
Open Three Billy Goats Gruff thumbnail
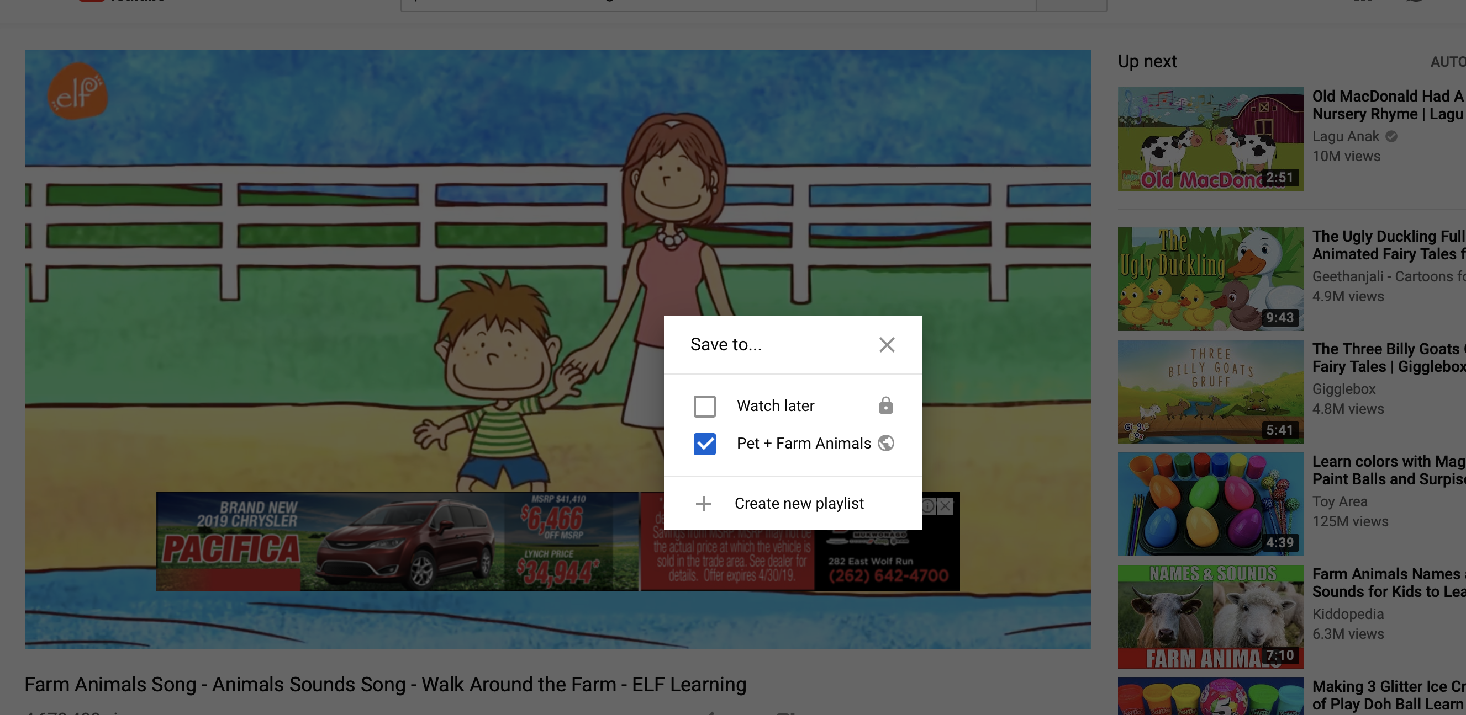pos(1210,392)
